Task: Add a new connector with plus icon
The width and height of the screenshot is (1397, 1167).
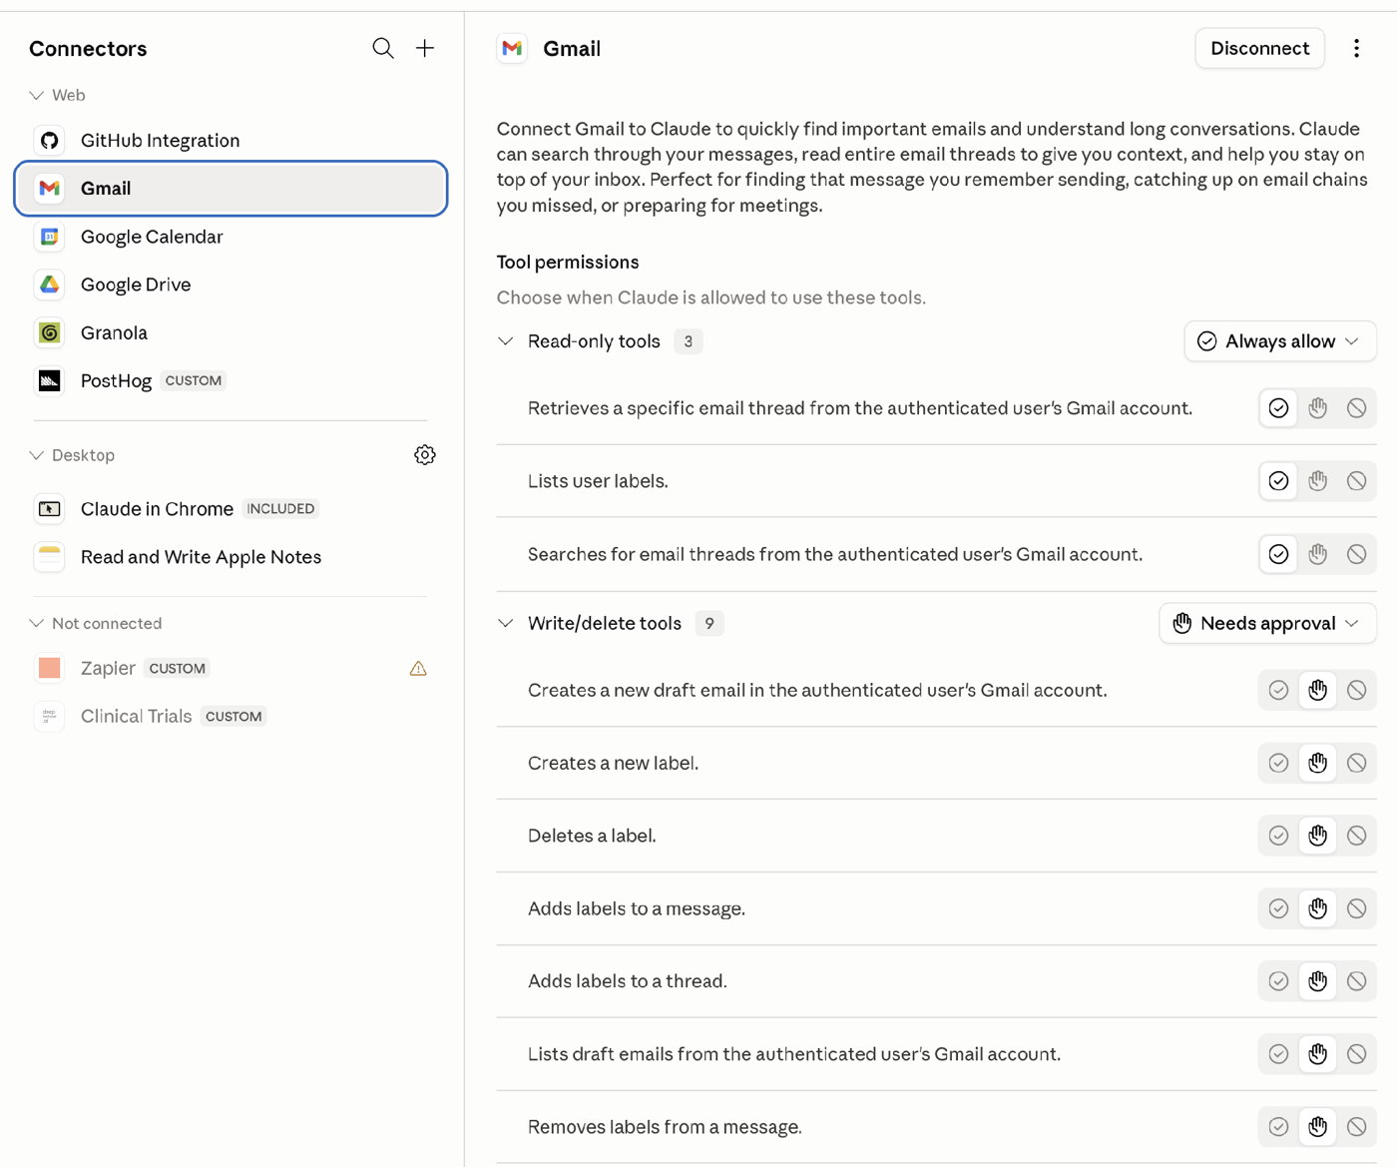Action: 425,48
